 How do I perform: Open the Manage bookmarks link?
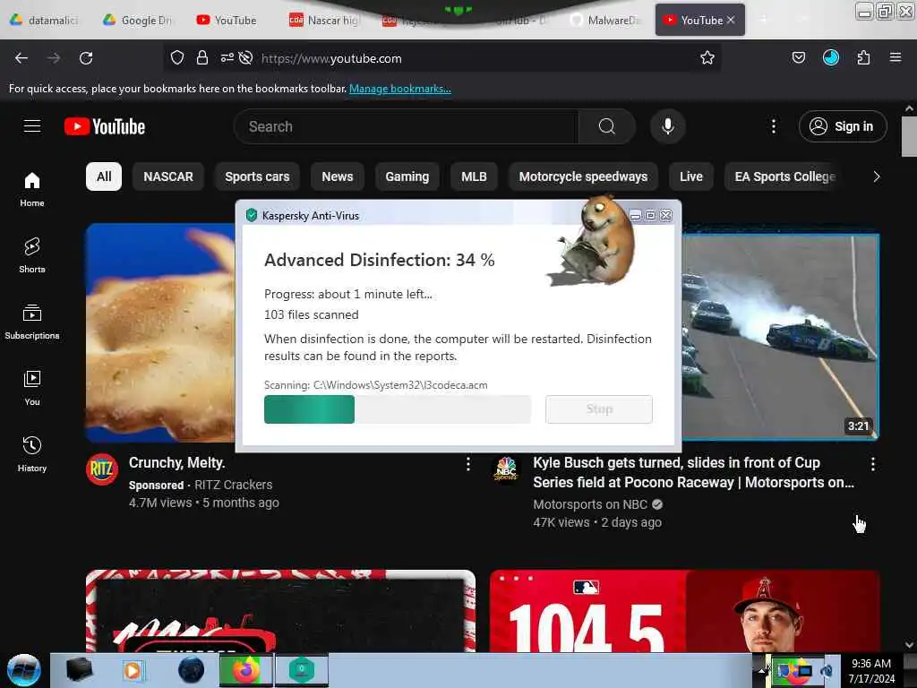click(x=400, y=89)
